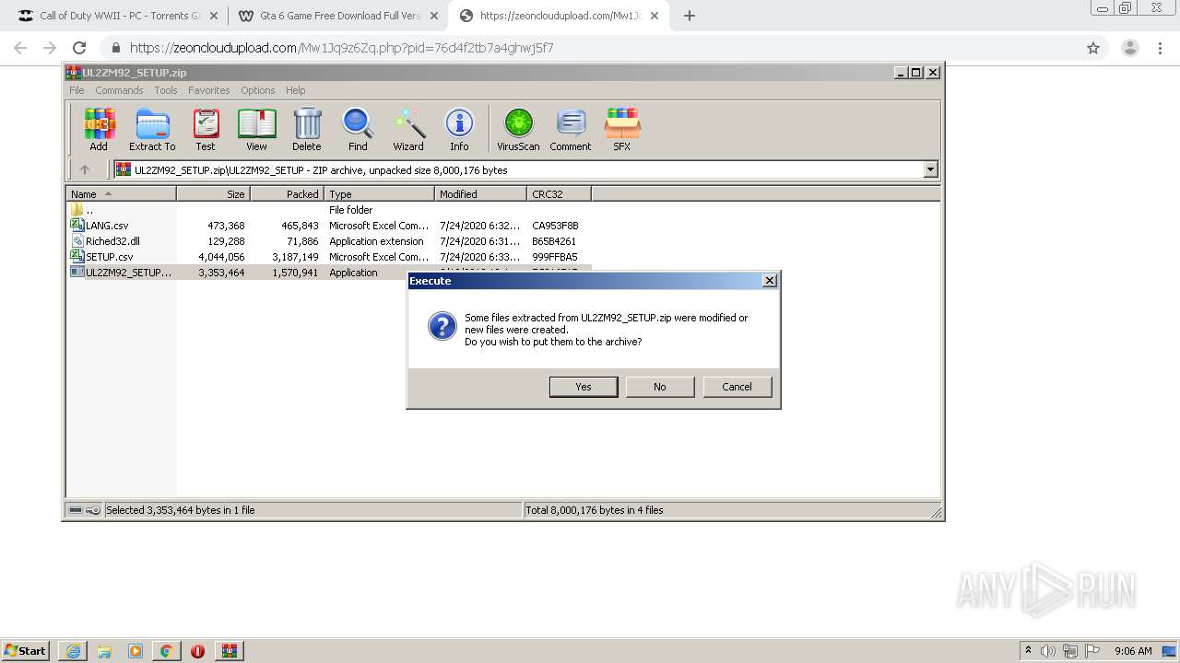Screen dimensions: 1180x663
Task: Show hidden tray icons arrow
Action: click(x=1028, y=650)
